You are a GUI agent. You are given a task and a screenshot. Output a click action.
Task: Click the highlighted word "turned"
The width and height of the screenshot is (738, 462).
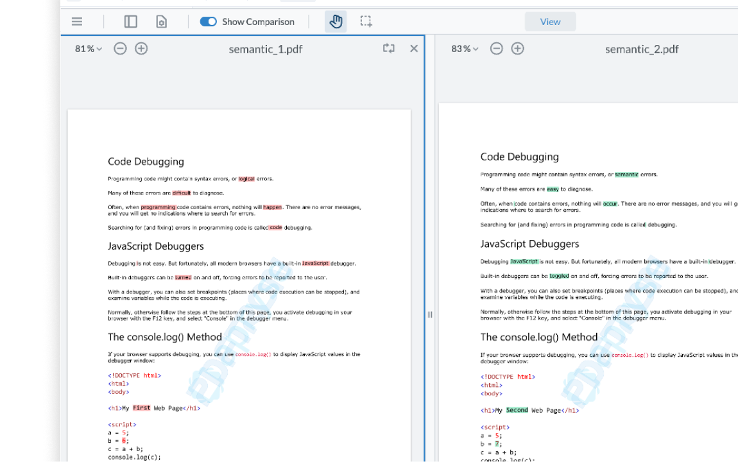(183, 278)
